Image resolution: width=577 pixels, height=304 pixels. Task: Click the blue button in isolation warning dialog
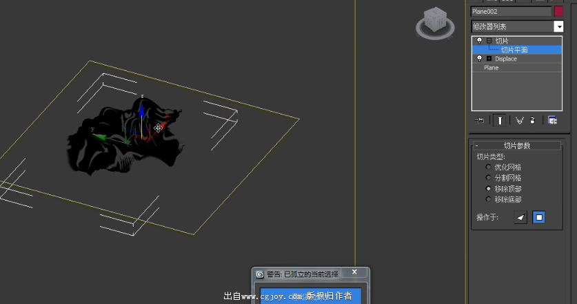pyautogui.click(x=310, y=296)
